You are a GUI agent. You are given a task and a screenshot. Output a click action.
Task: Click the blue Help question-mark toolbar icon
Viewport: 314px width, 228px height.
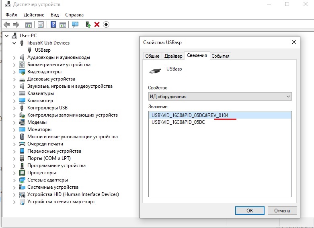53,24
